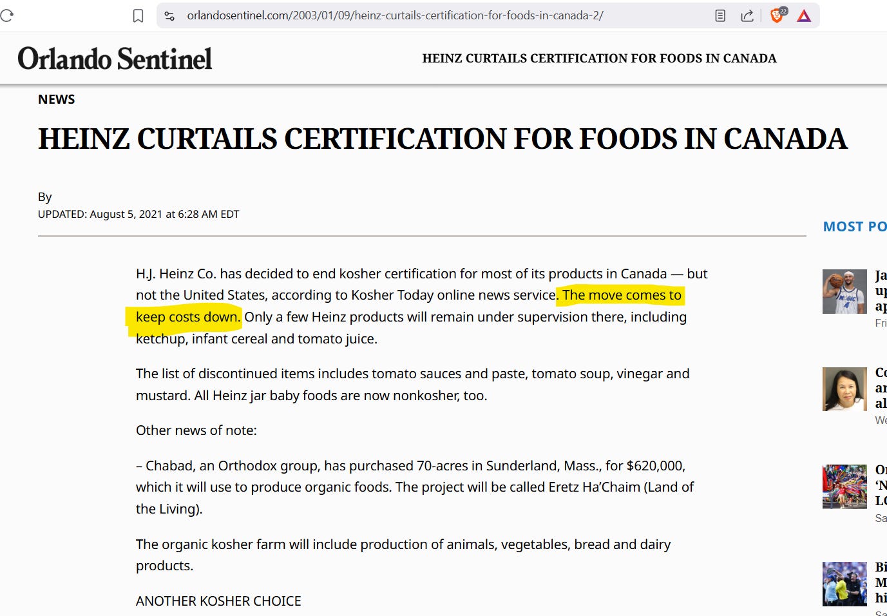Click the paragraph beginning '– Chabad, an Orthodox group'

click(x=415, y=487)
